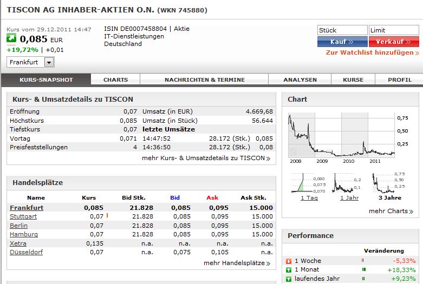The image size is (423, 284).
Task: Open the Xetra trading venue link
Action: (x=18, y=243)
